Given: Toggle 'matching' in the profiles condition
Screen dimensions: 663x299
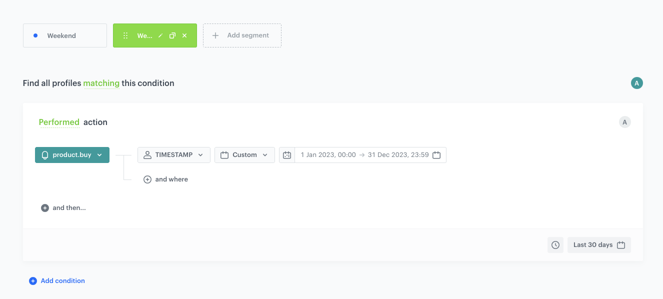Looking at the screenshot, I should [x=101, y=83].
